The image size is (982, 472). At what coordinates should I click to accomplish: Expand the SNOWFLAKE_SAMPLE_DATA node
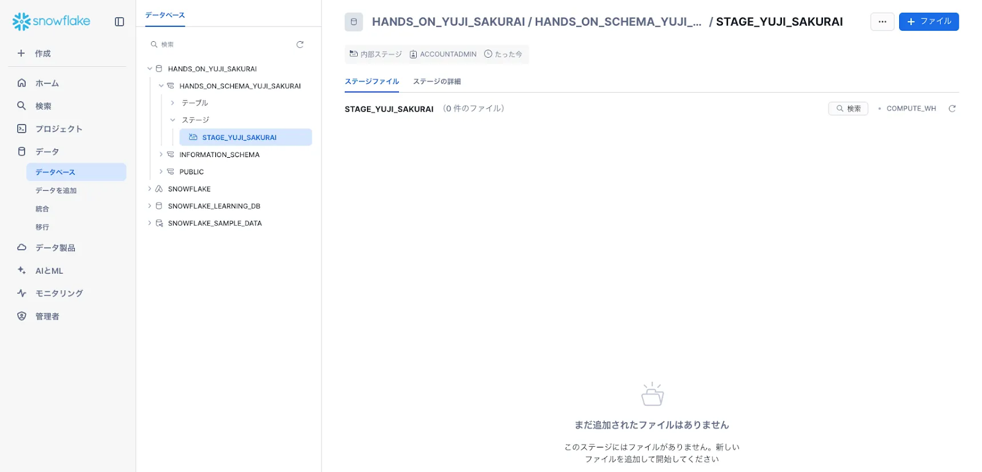[149, 223]
